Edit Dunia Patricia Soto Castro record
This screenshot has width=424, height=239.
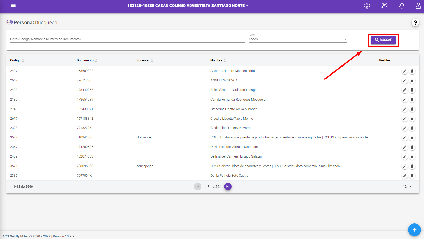[405, 176]
